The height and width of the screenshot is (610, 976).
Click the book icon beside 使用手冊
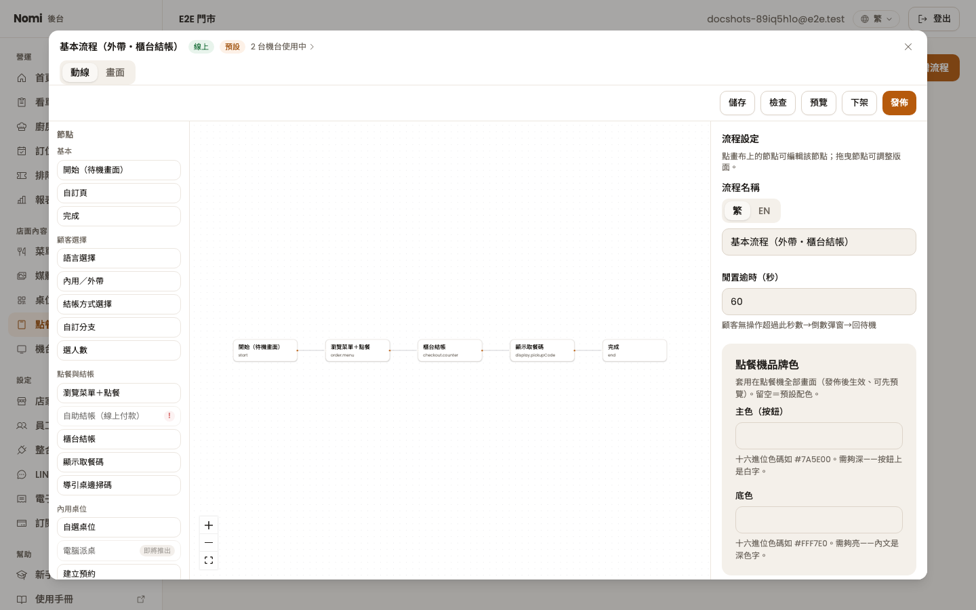pos(22,599)
